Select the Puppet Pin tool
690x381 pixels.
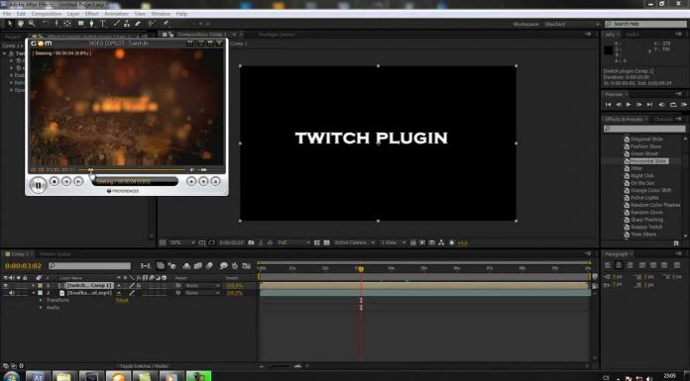tap(166, 24)
